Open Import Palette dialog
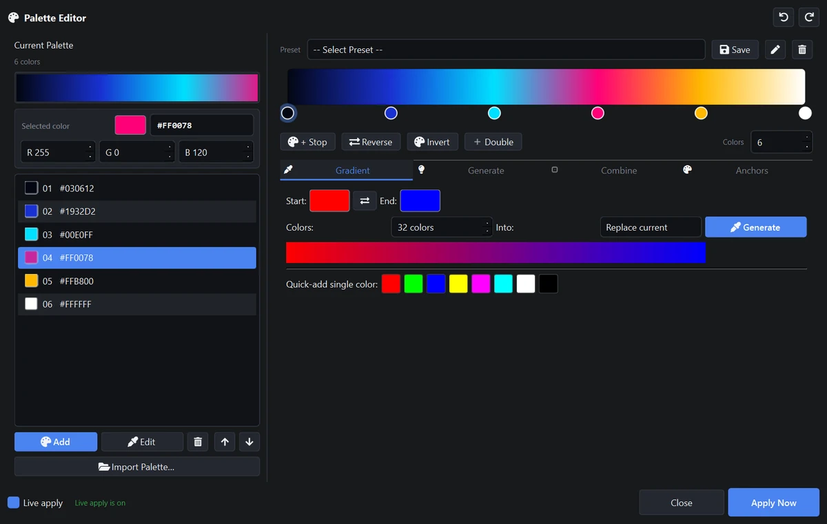The image size is (827, 524). point(137,467)
